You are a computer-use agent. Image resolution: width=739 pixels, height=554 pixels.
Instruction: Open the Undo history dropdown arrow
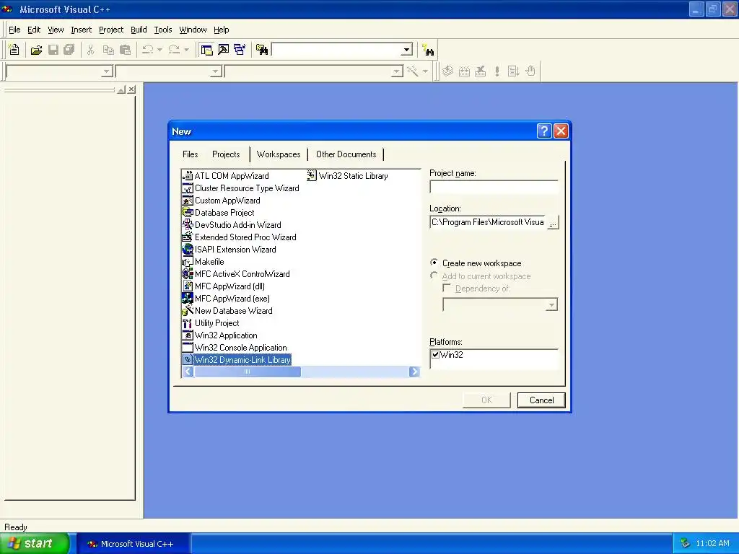click(x=159, y=50)
